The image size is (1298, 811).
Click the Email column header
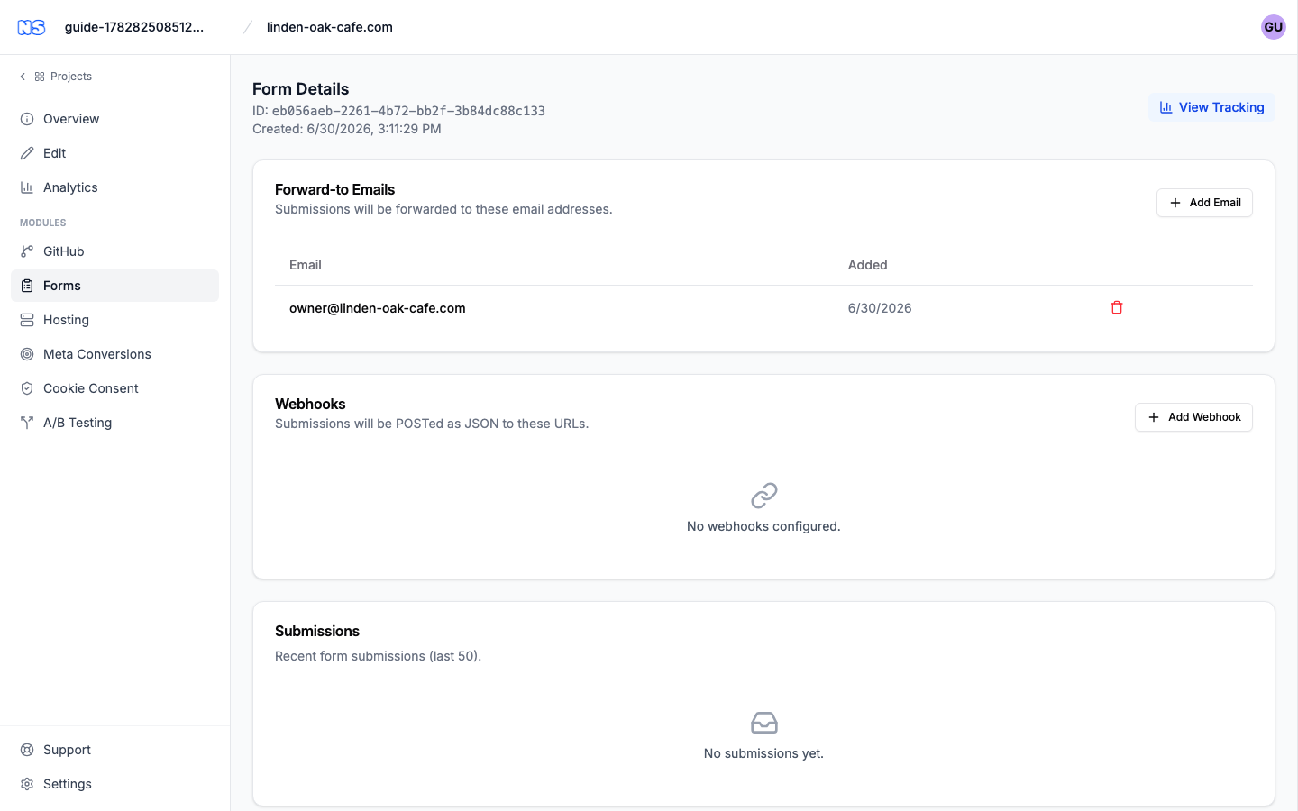point(306,265)
